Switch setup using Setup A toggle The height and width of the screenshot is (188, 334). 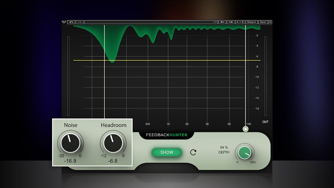(251, 22)
